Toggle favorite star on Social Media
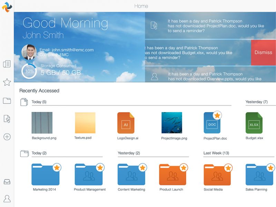 tap(228, 168)
